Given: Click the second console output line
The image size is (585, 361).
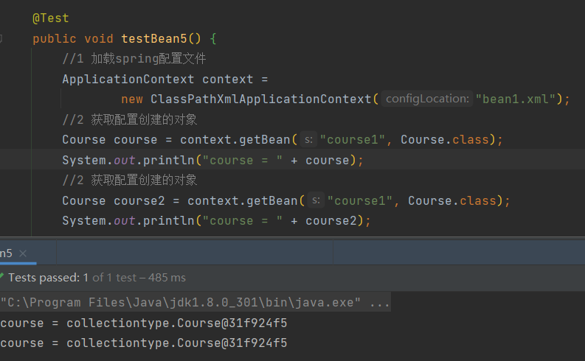Looking at the screenshot, I should click(144, 343).
